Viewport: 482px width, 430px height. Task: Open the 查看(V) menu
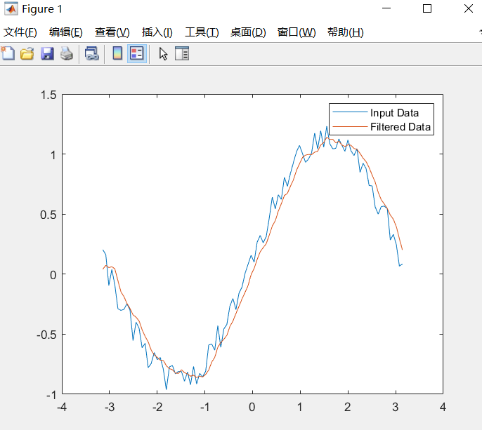[x=112, y=32]
